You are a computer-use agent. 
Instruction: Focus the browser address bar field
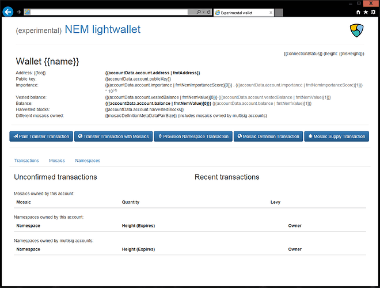109,12
